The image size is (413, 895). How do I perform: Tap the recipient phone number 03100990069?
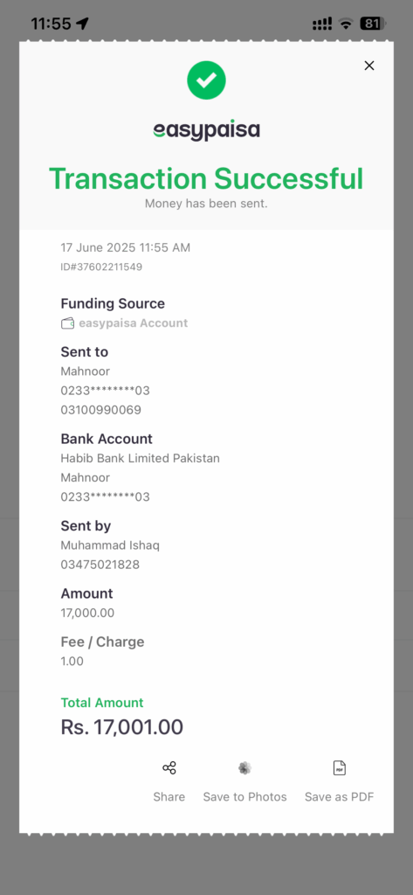[101, 411]
